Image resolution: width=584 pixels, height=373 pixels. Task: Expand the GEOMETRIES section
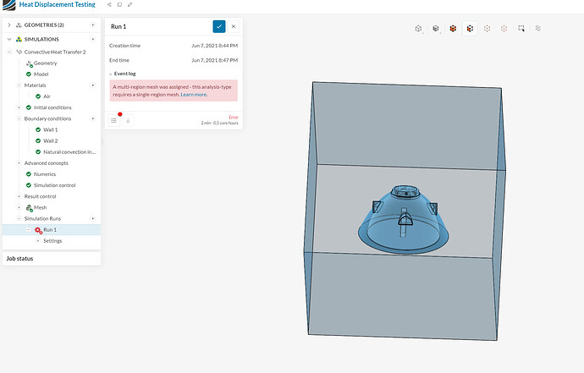coord(9,25)
